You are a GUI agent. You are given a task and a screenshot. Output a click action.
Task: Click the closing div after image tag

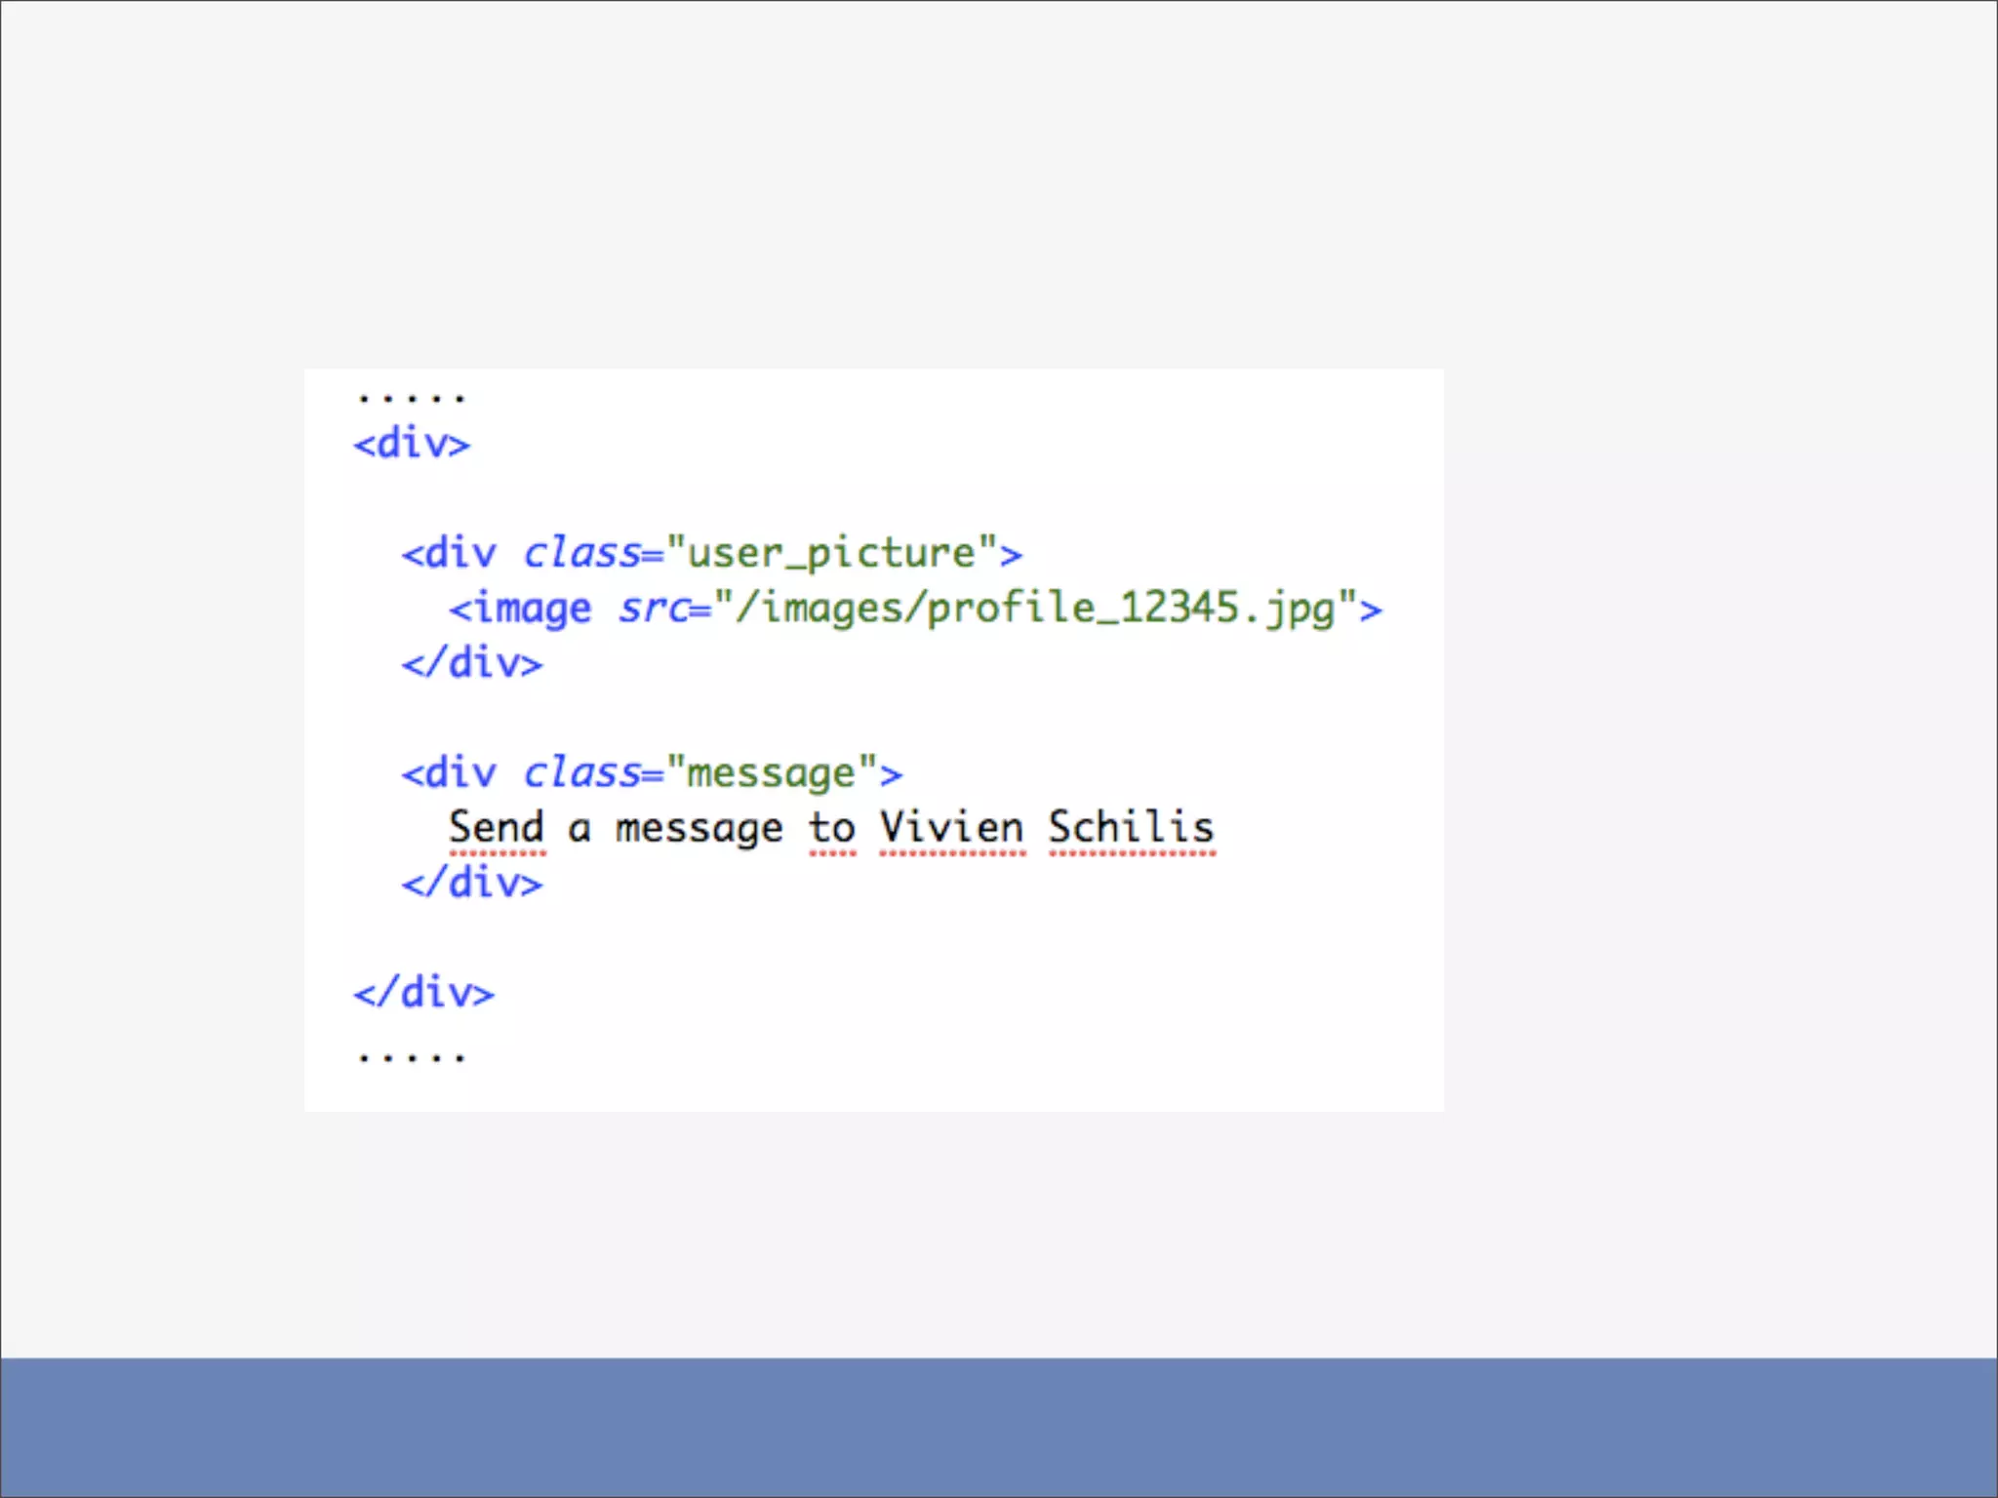[x=472, y=664]
